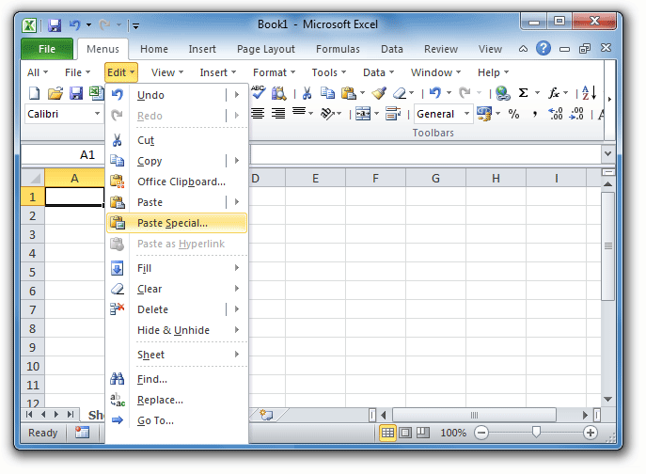646x474 pixels.
Task: Click Cut in the Edit menu list
Action: 177,140
